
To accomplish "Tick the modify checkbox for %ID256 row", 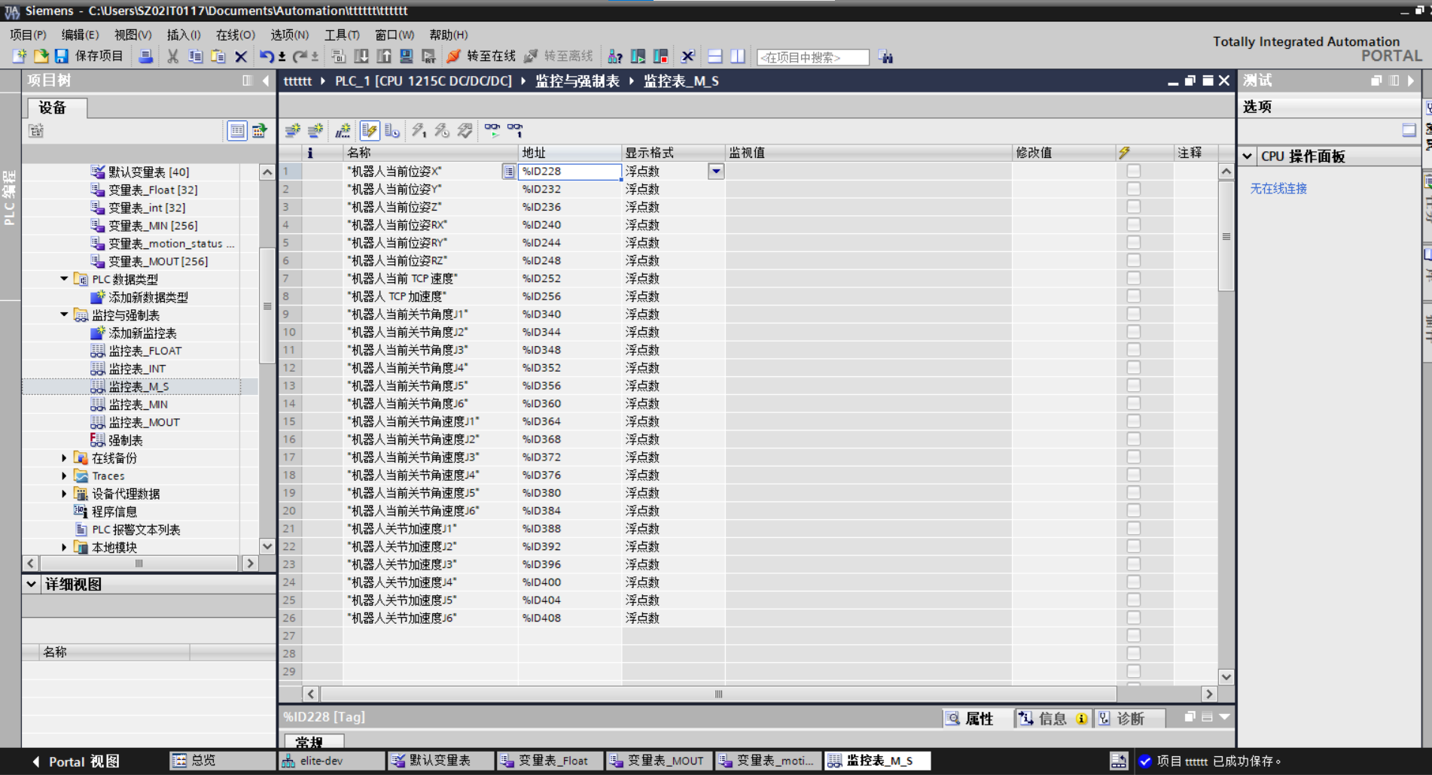I will pyautogui.click(x=1133, y=296).
